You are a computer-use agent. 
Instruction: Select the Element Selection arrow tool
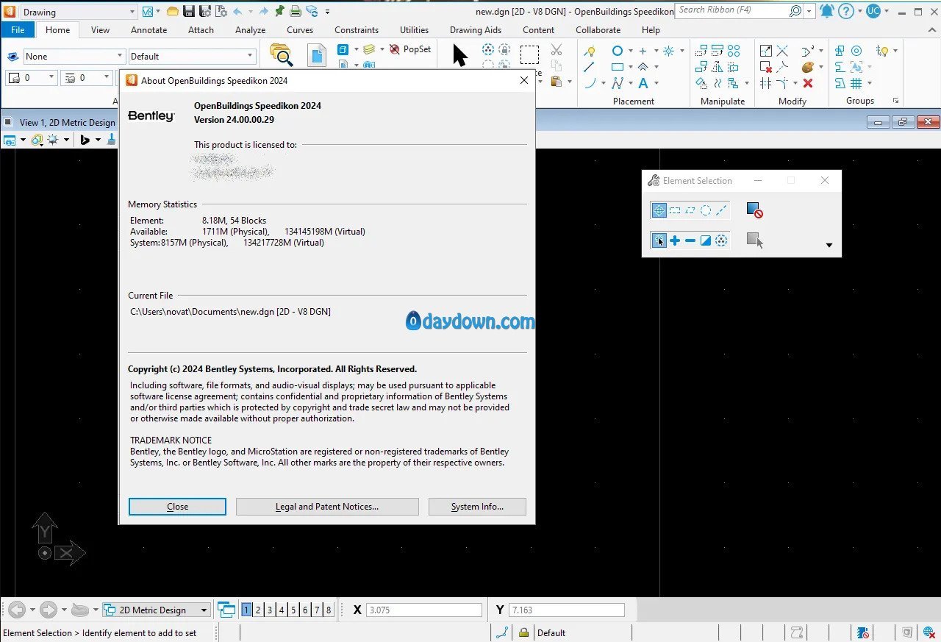point(460,55)
